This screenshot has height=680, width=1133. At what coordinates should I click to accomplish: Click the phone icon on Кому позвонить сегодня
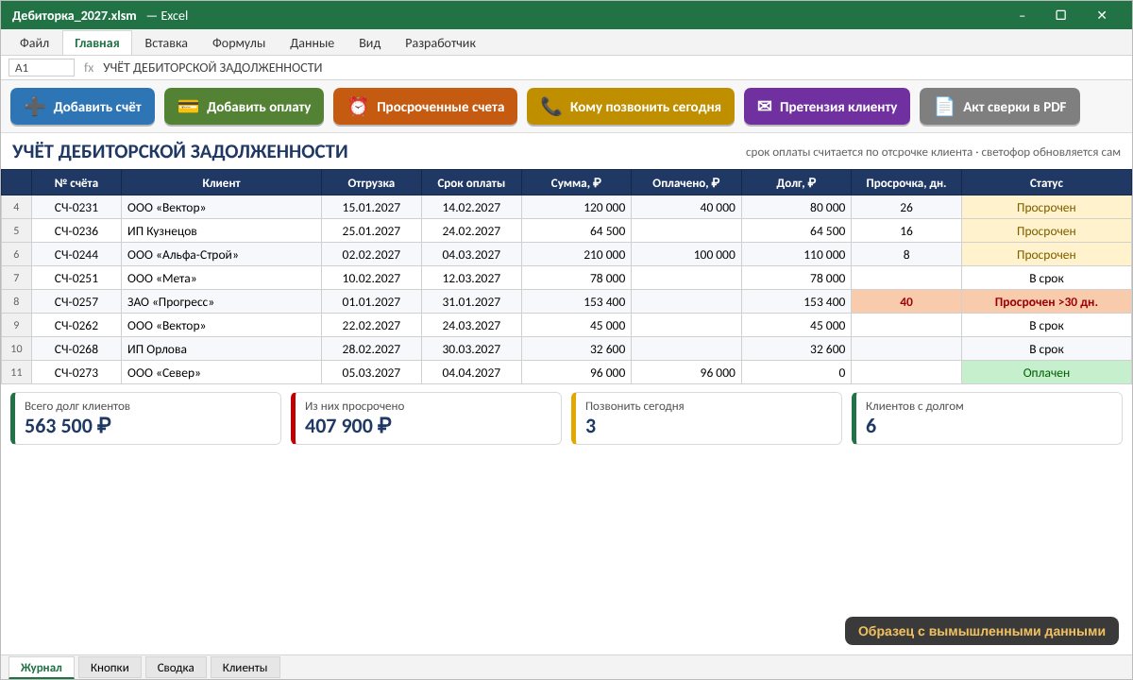click(551, 107)
